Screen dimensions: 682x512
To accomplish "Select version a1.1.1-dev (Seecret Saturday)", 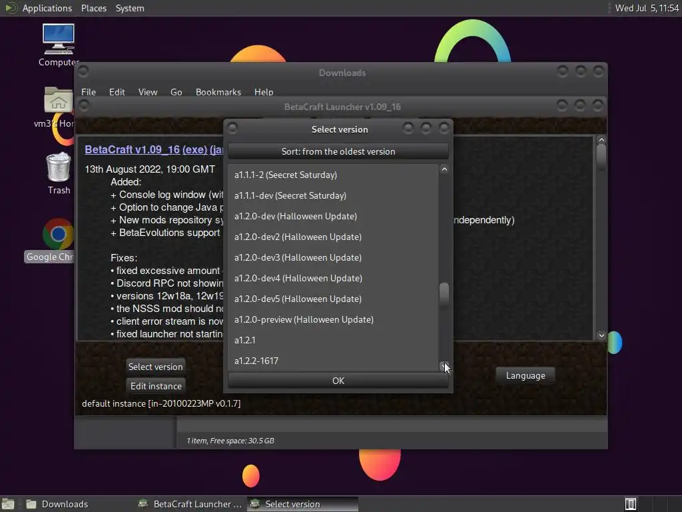I will pos(333,195).
